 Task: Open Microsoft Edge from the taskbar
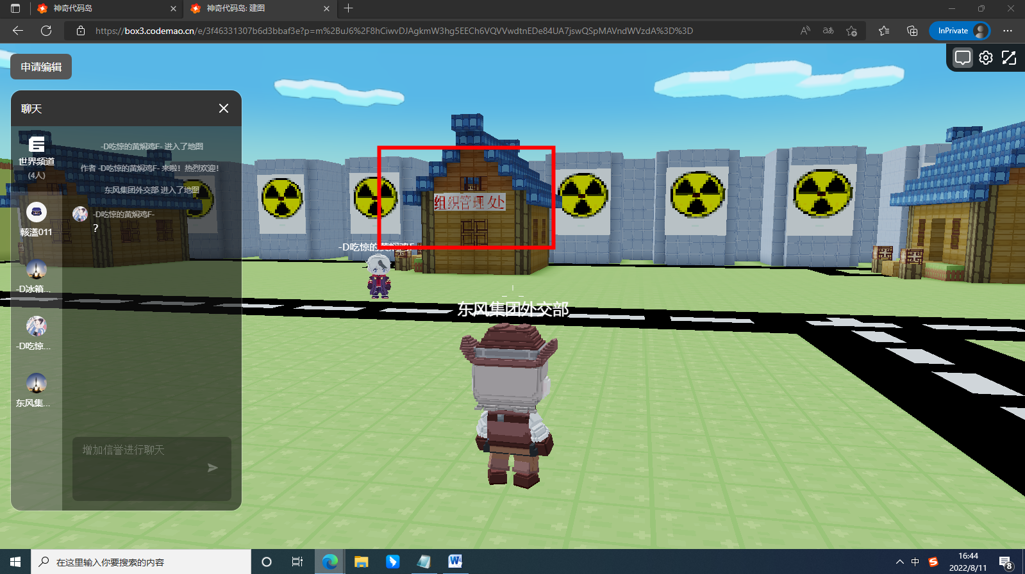point(329,562)
